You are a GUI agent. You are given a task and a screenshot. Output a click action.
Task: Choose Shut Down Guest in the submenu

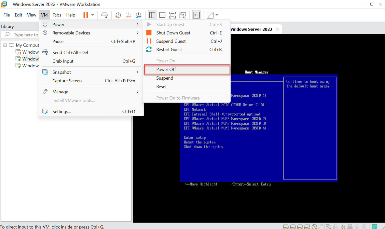tap(173, 33)
